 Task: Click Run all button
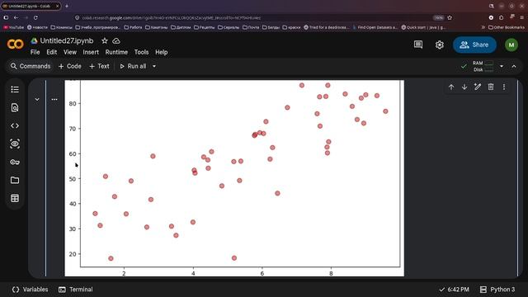coord(134,66)
